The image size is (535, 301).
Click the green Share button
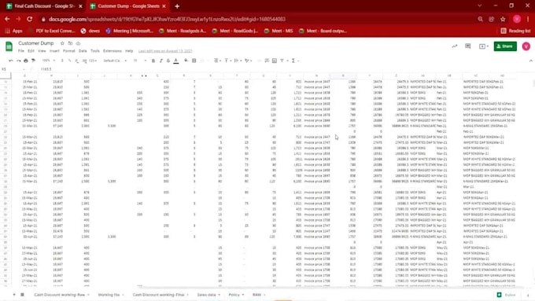pyautogui.click(x=505, y=46)
